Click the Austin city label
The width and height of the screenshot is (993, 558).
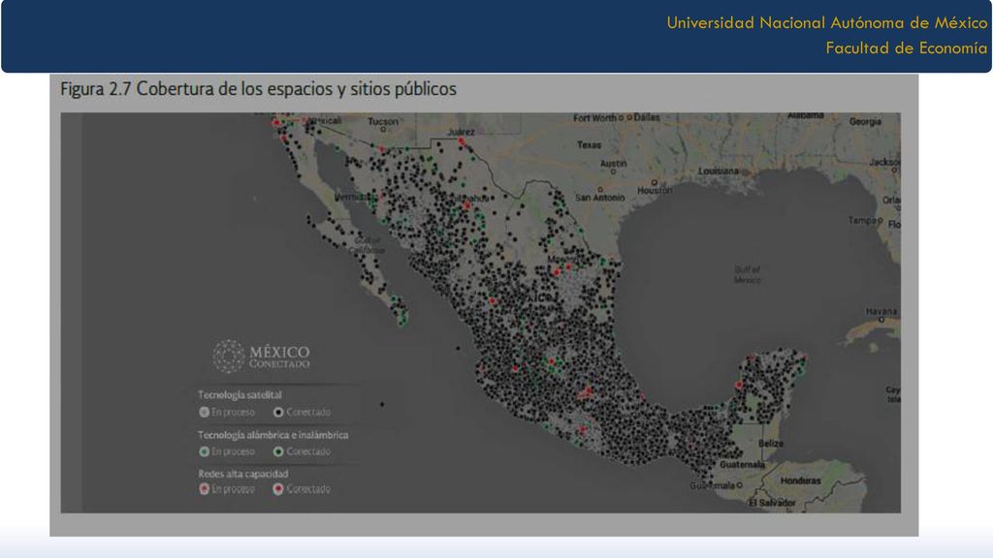pos(613,163)
